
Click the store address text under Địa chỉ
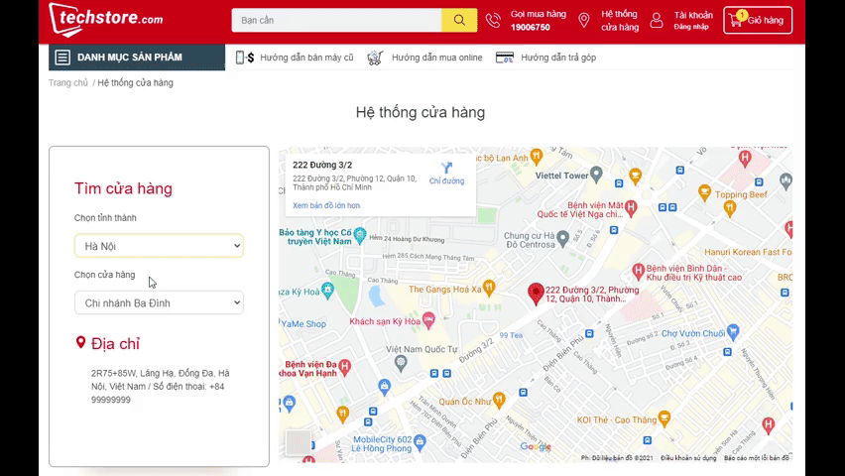(x=160, y=386)
